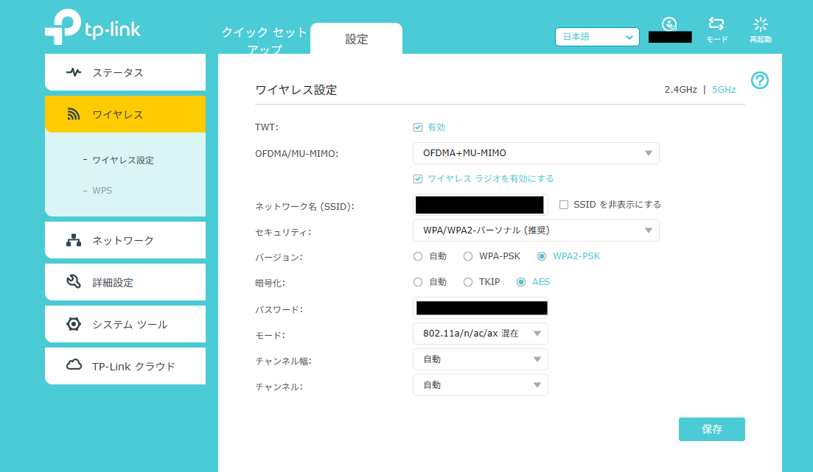This screenshot has height=472, width=813.
Task: Click the 再起動 reboot icon
Action: pos(760,29)
